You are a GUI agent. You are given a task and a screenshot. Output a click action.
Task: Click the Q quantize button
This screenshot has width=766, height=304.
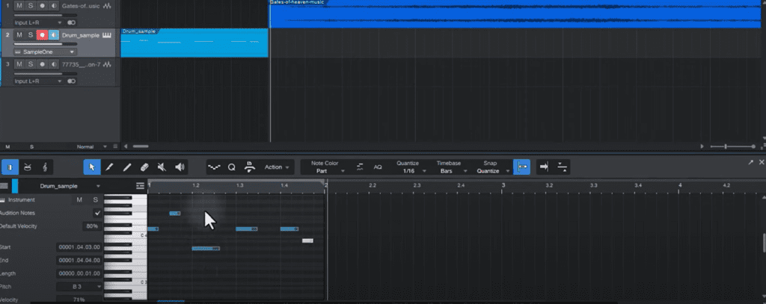[232, 167]
